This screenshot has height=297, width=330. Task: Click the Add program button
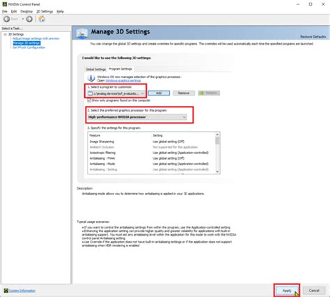click(x=159, y=93)
